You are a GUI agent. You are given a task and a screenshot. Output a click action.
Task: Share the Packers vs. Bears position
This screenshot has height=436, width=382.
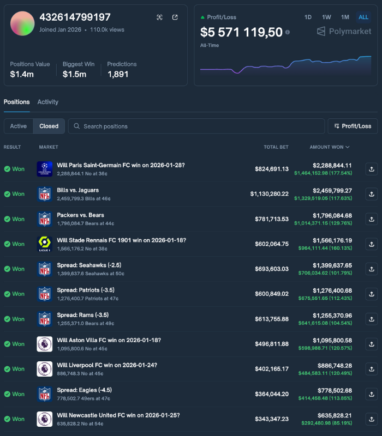click(x=372, y=219)
